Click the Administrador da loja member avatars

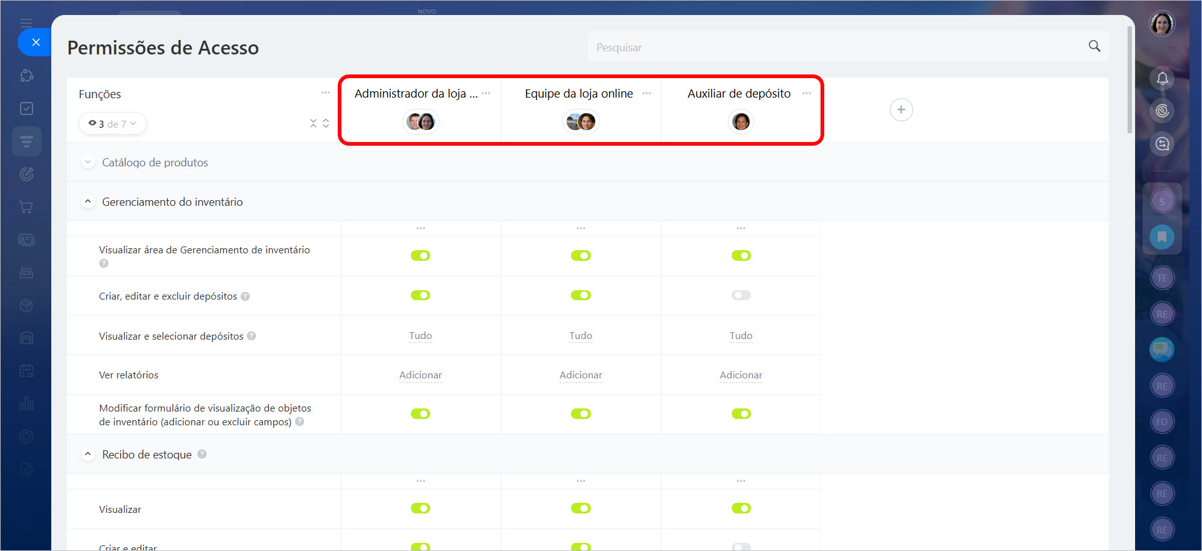click(x=420, y=121)
